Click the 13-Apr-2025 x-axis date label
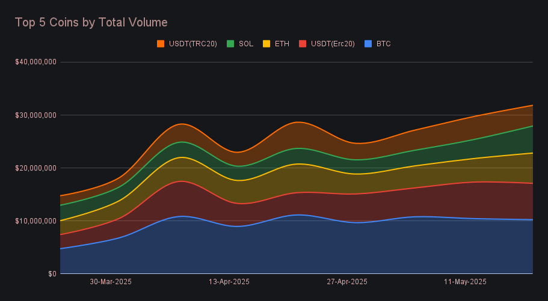The image size is (548, 301). click(229, 281)
